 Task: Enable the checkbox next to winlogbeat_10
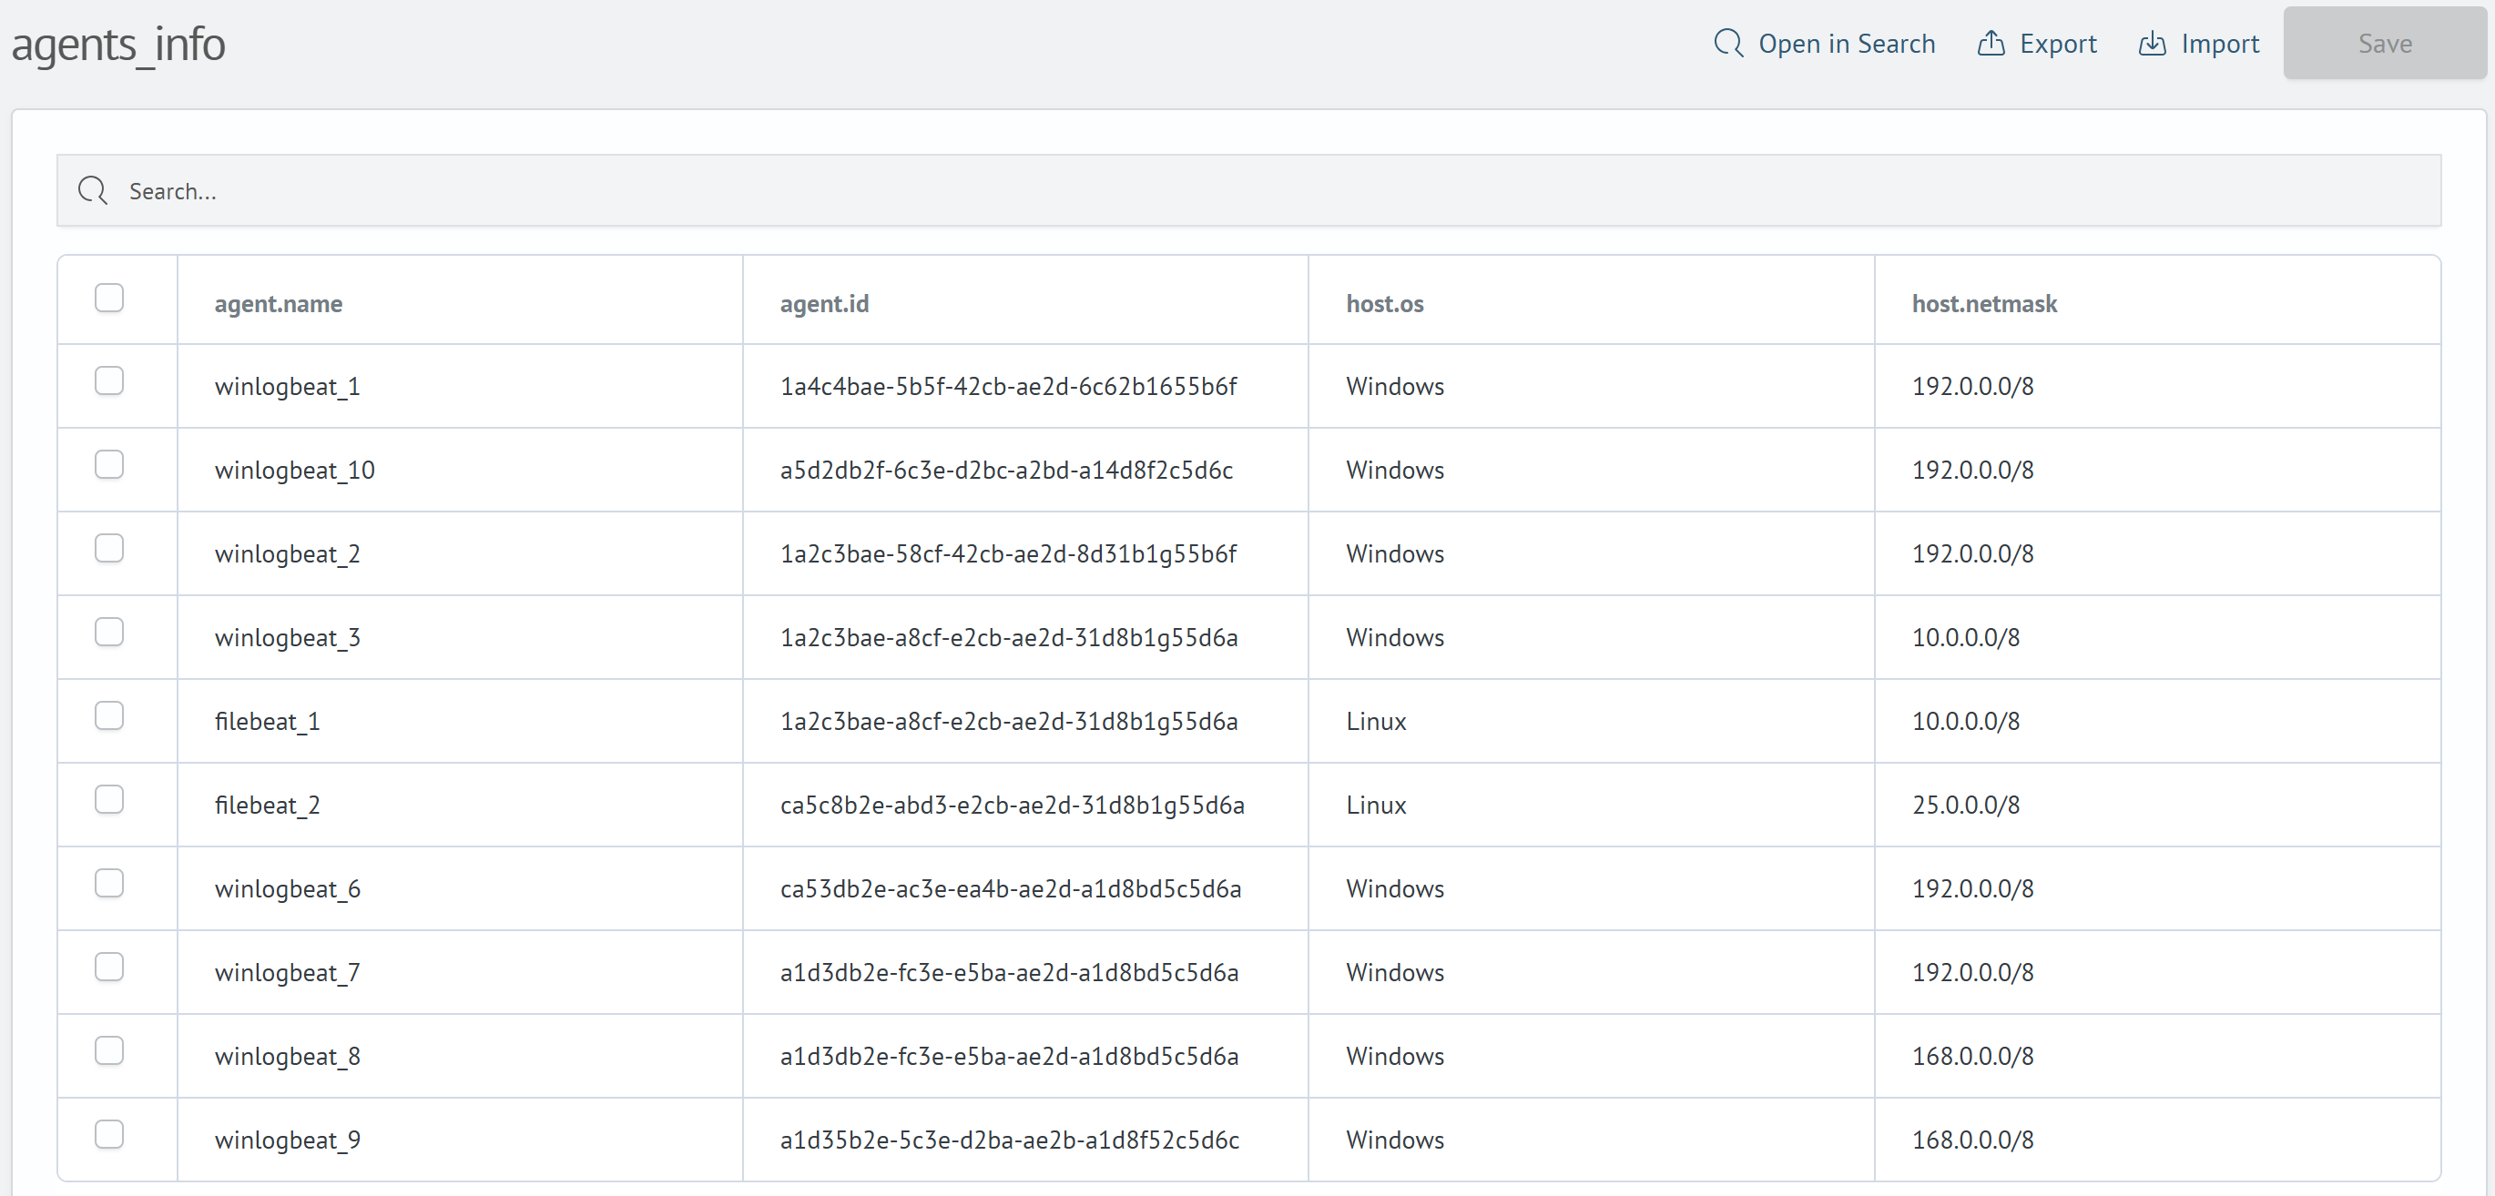(x=109, y=464)
